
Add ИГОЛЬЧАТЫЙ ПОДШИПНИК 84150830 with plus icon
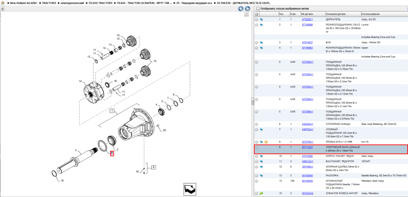pyautogui.click(x=257, y=181)
